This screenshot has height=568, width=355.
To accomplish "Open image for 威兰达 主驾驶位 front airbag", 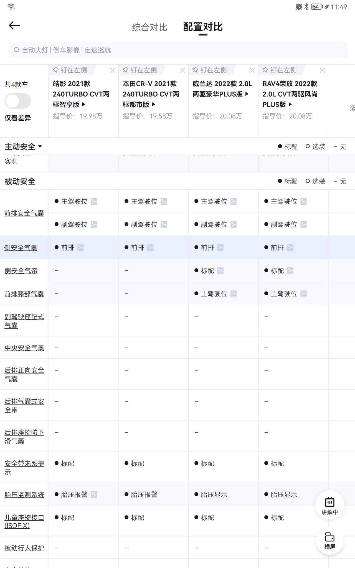I will (234, 202).
